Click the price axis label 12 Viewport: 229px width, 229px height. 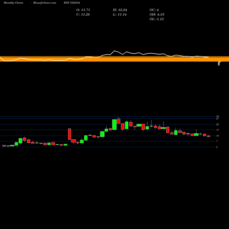[218, 136]
